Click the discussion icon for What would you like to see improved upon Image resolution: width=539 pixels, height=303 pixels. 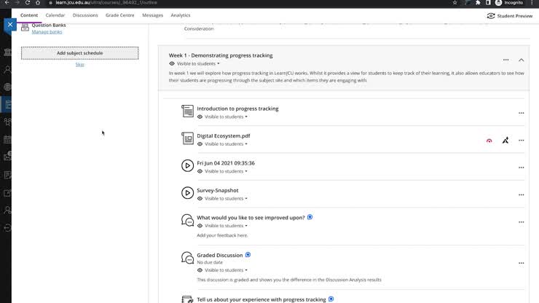tap(187, 220)
